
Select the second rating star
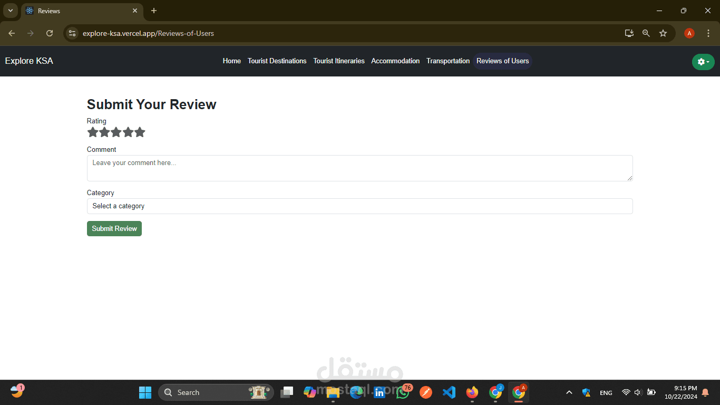pyautogui.click(x=104, y=132)
